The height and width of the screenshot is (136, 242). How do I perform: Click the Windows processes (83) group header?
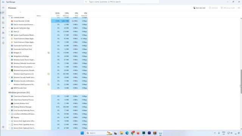19,93
